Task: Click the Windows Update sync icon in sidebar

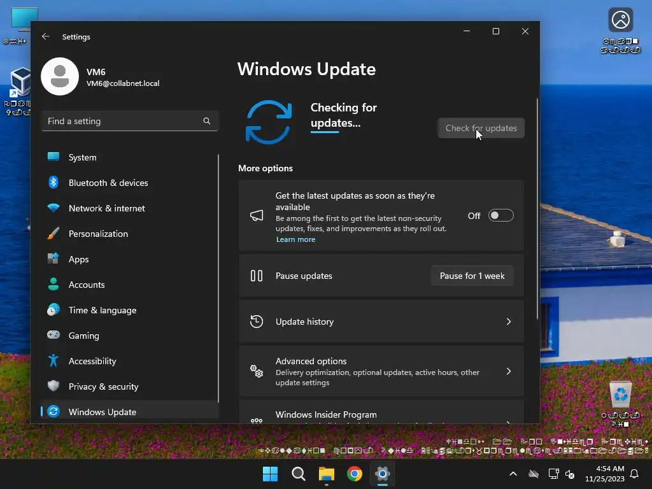Action: pyautogui.click(x=53, y=411)
